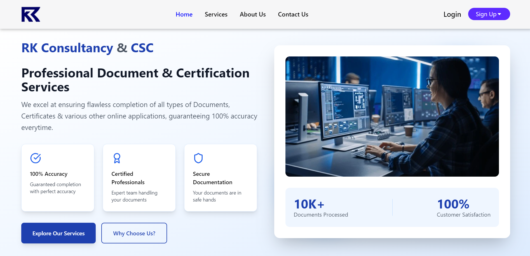
Task: Click the RK logo in the navbar
Action: (x=31, y=14)
